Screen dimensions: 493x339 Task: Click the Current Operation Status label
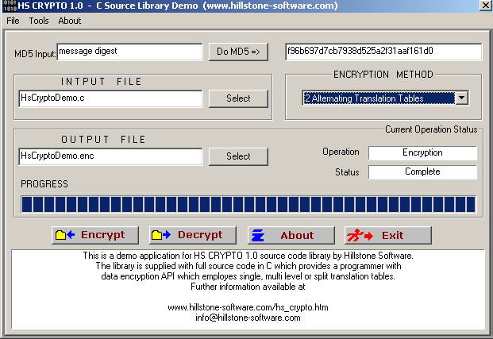[431, 129]
